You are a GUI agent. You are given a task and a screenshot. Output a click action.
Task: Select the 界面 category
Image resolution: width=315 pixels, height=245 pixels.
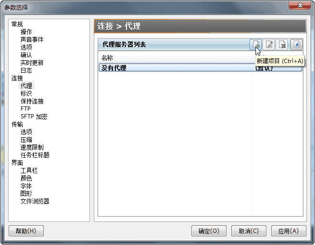tap(17, 163)
